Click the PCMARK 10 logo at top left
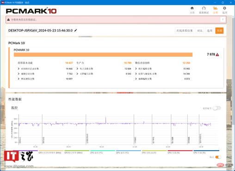 31,11
